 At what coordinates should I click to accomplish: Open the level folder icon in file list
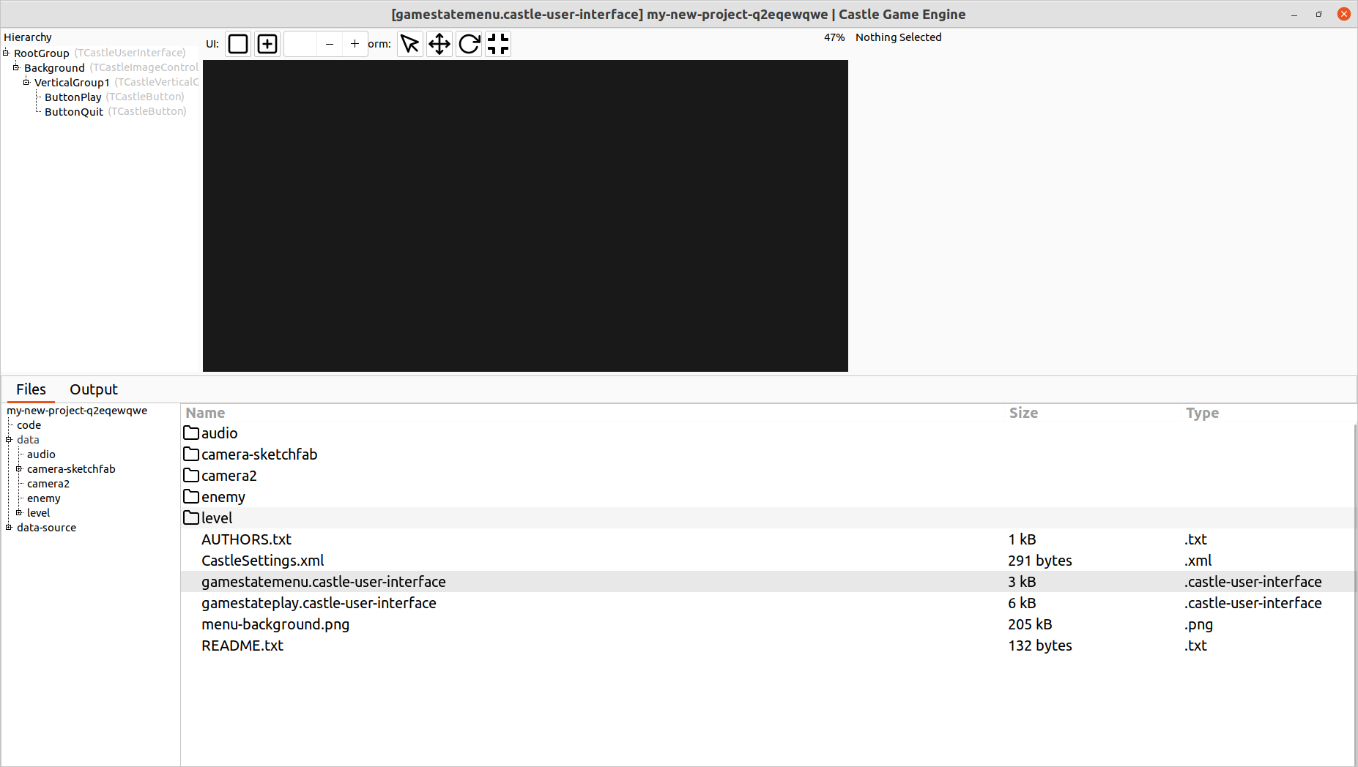pyautogui.click(x=190, y=517)
